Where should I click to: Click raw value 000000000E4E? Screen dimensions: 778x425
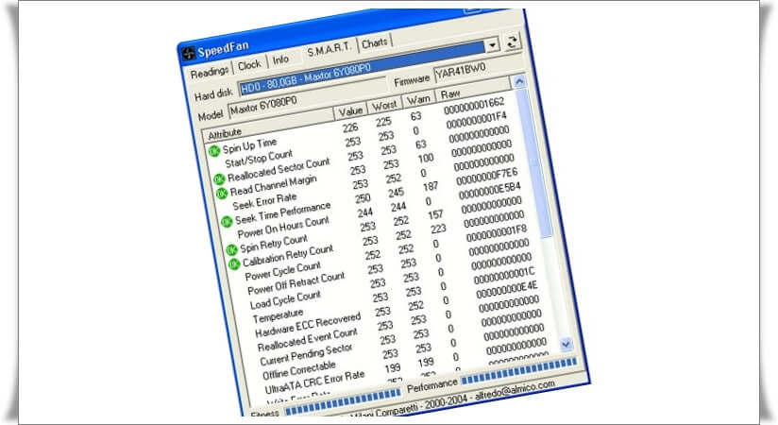pyautogui.click(x=507, y=289)
